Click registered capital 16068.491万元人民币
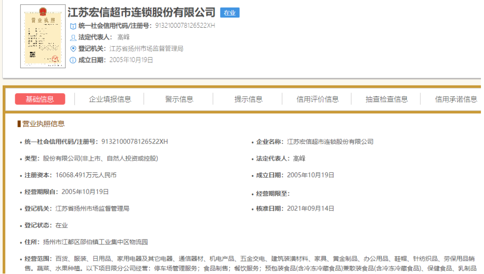The image size is (484, 274). pyautogui.click(x=86, y=175)
